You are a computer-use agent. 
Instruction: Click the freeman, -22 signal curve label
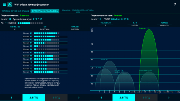click(x=144, y=28)
